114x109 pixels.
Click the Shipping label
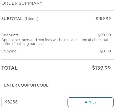click(x=9, y=51)
